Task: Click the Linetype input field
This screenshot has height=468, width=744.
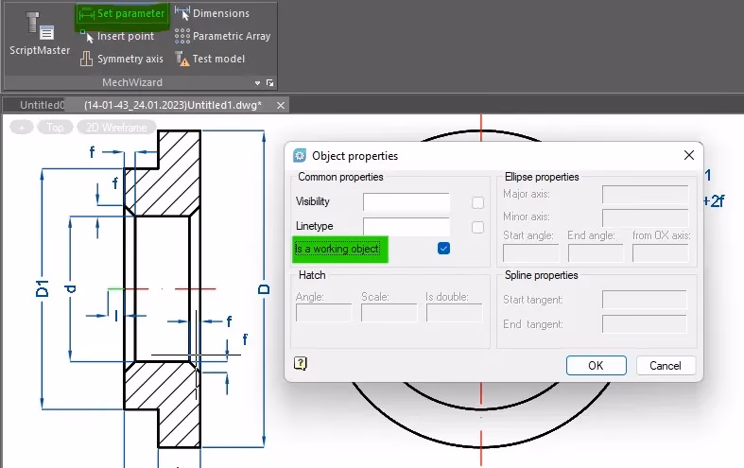Action: click(407, 226)
